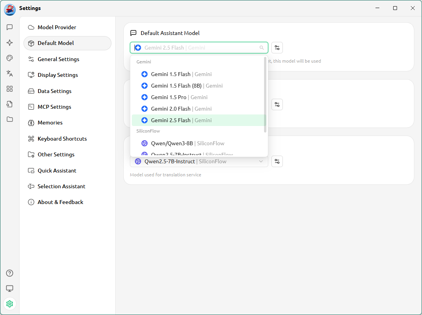Open the Memories settings page
This screenshot has height=315, width=422.
coord(67,123)
